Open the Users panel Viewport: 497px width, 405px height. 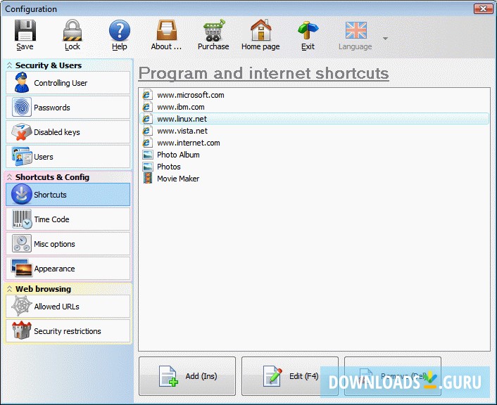tap(68, 157)
